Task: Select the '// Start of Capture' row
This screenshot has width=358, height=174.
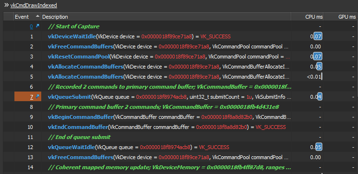Action: pos(180,26)
